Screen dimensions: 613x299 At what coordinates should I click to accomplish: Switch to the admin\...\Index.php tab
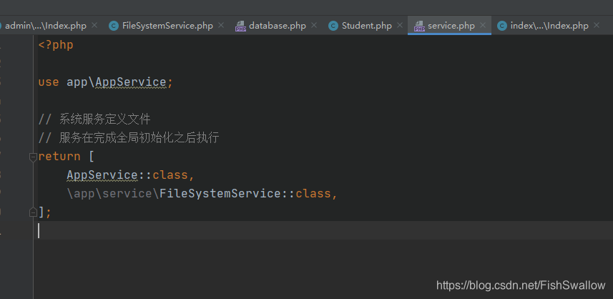(45, 26)
